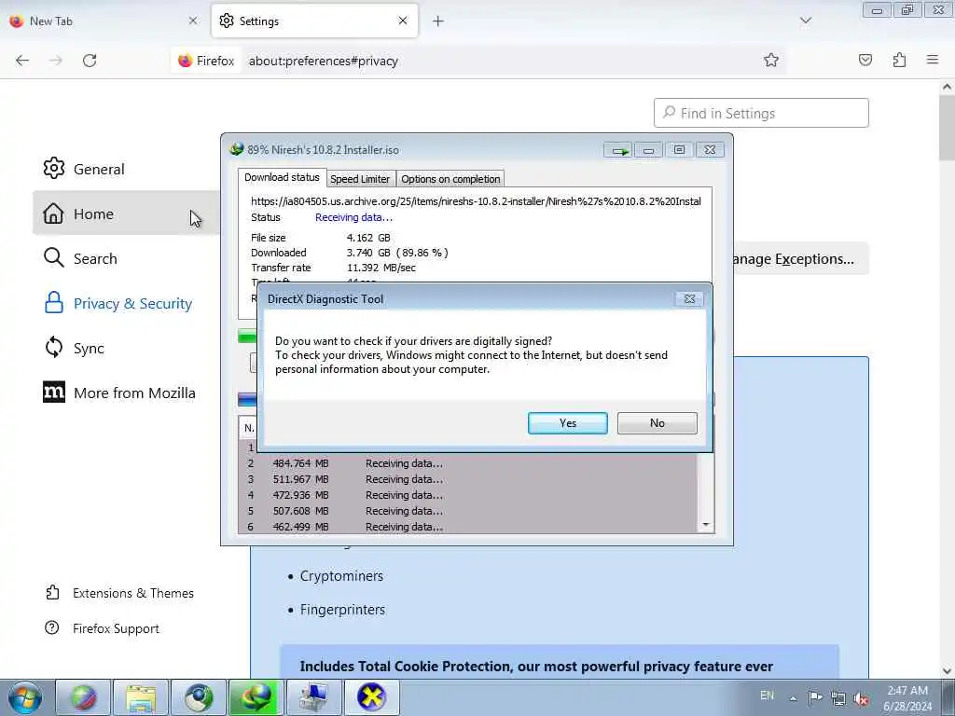Select connection row 5 with 507.608 MB

(468, 511)
